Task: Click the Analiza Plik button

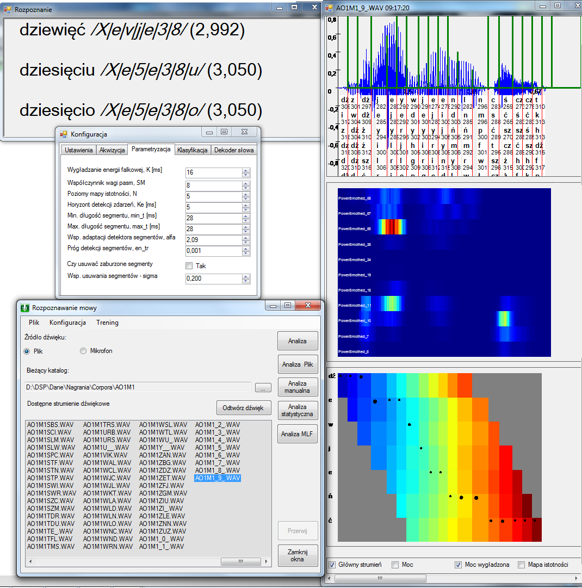Action: point(298,364)
